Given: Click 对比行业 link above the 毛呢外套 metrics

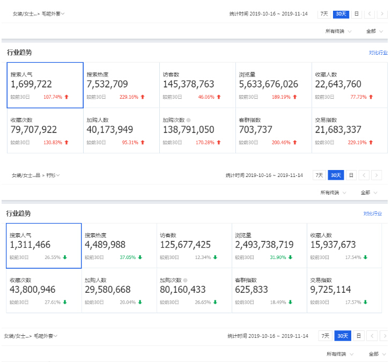Looking at the screenshot, I should point(378,53).
